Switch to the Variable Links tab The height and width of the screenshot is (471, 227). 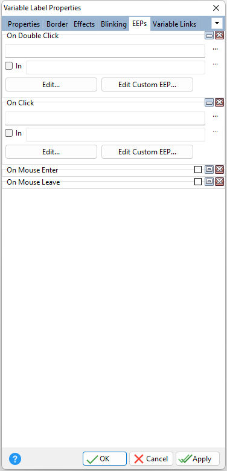[x=174, y=24]
